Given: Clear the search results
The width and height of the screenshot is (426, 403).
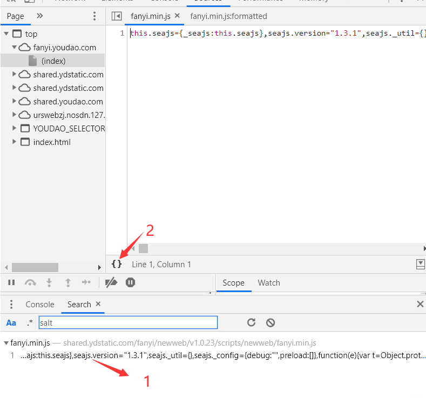Looking at the screenshot, I should tap(271, 323).
